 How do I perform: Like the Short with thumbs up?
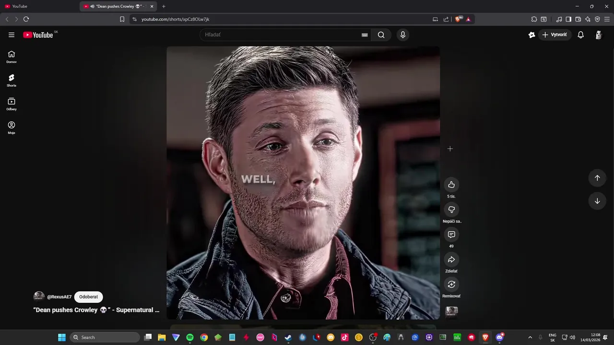tap(451, 184)
